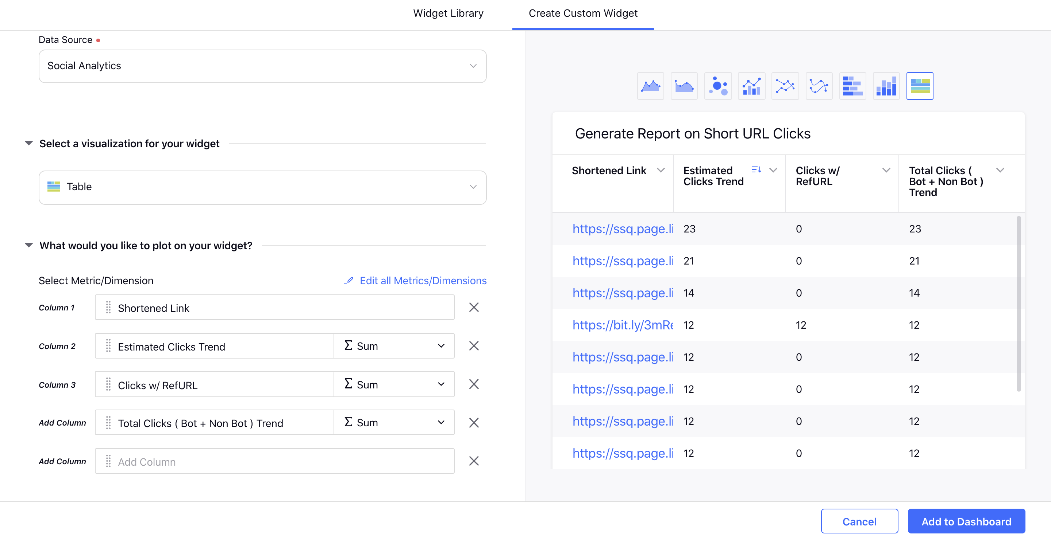Select the area chart visualization icon
Viewport: 1051px width, 540px height.
(650, 86)
